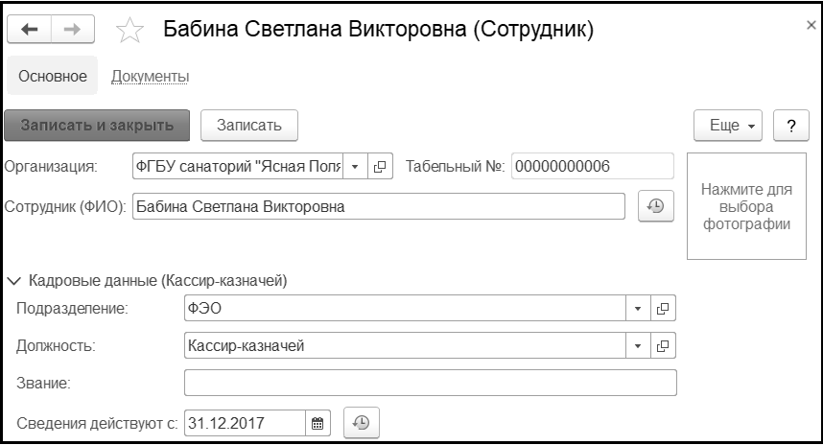Expand the Организация dropdown list
The image size is (823, 445).
tap(354, 166)
